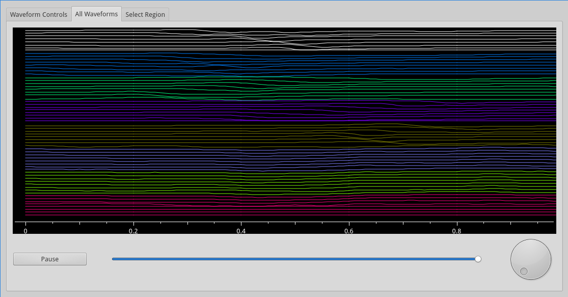Click the 0.6 tick label on the axis
Screen dimensions: 568x297
click(x=349, y=231)
